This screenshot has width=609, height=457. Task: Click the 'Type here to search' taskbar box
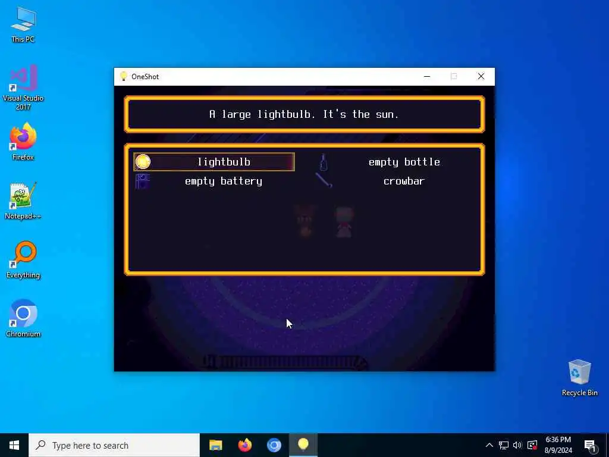[114, 445]
